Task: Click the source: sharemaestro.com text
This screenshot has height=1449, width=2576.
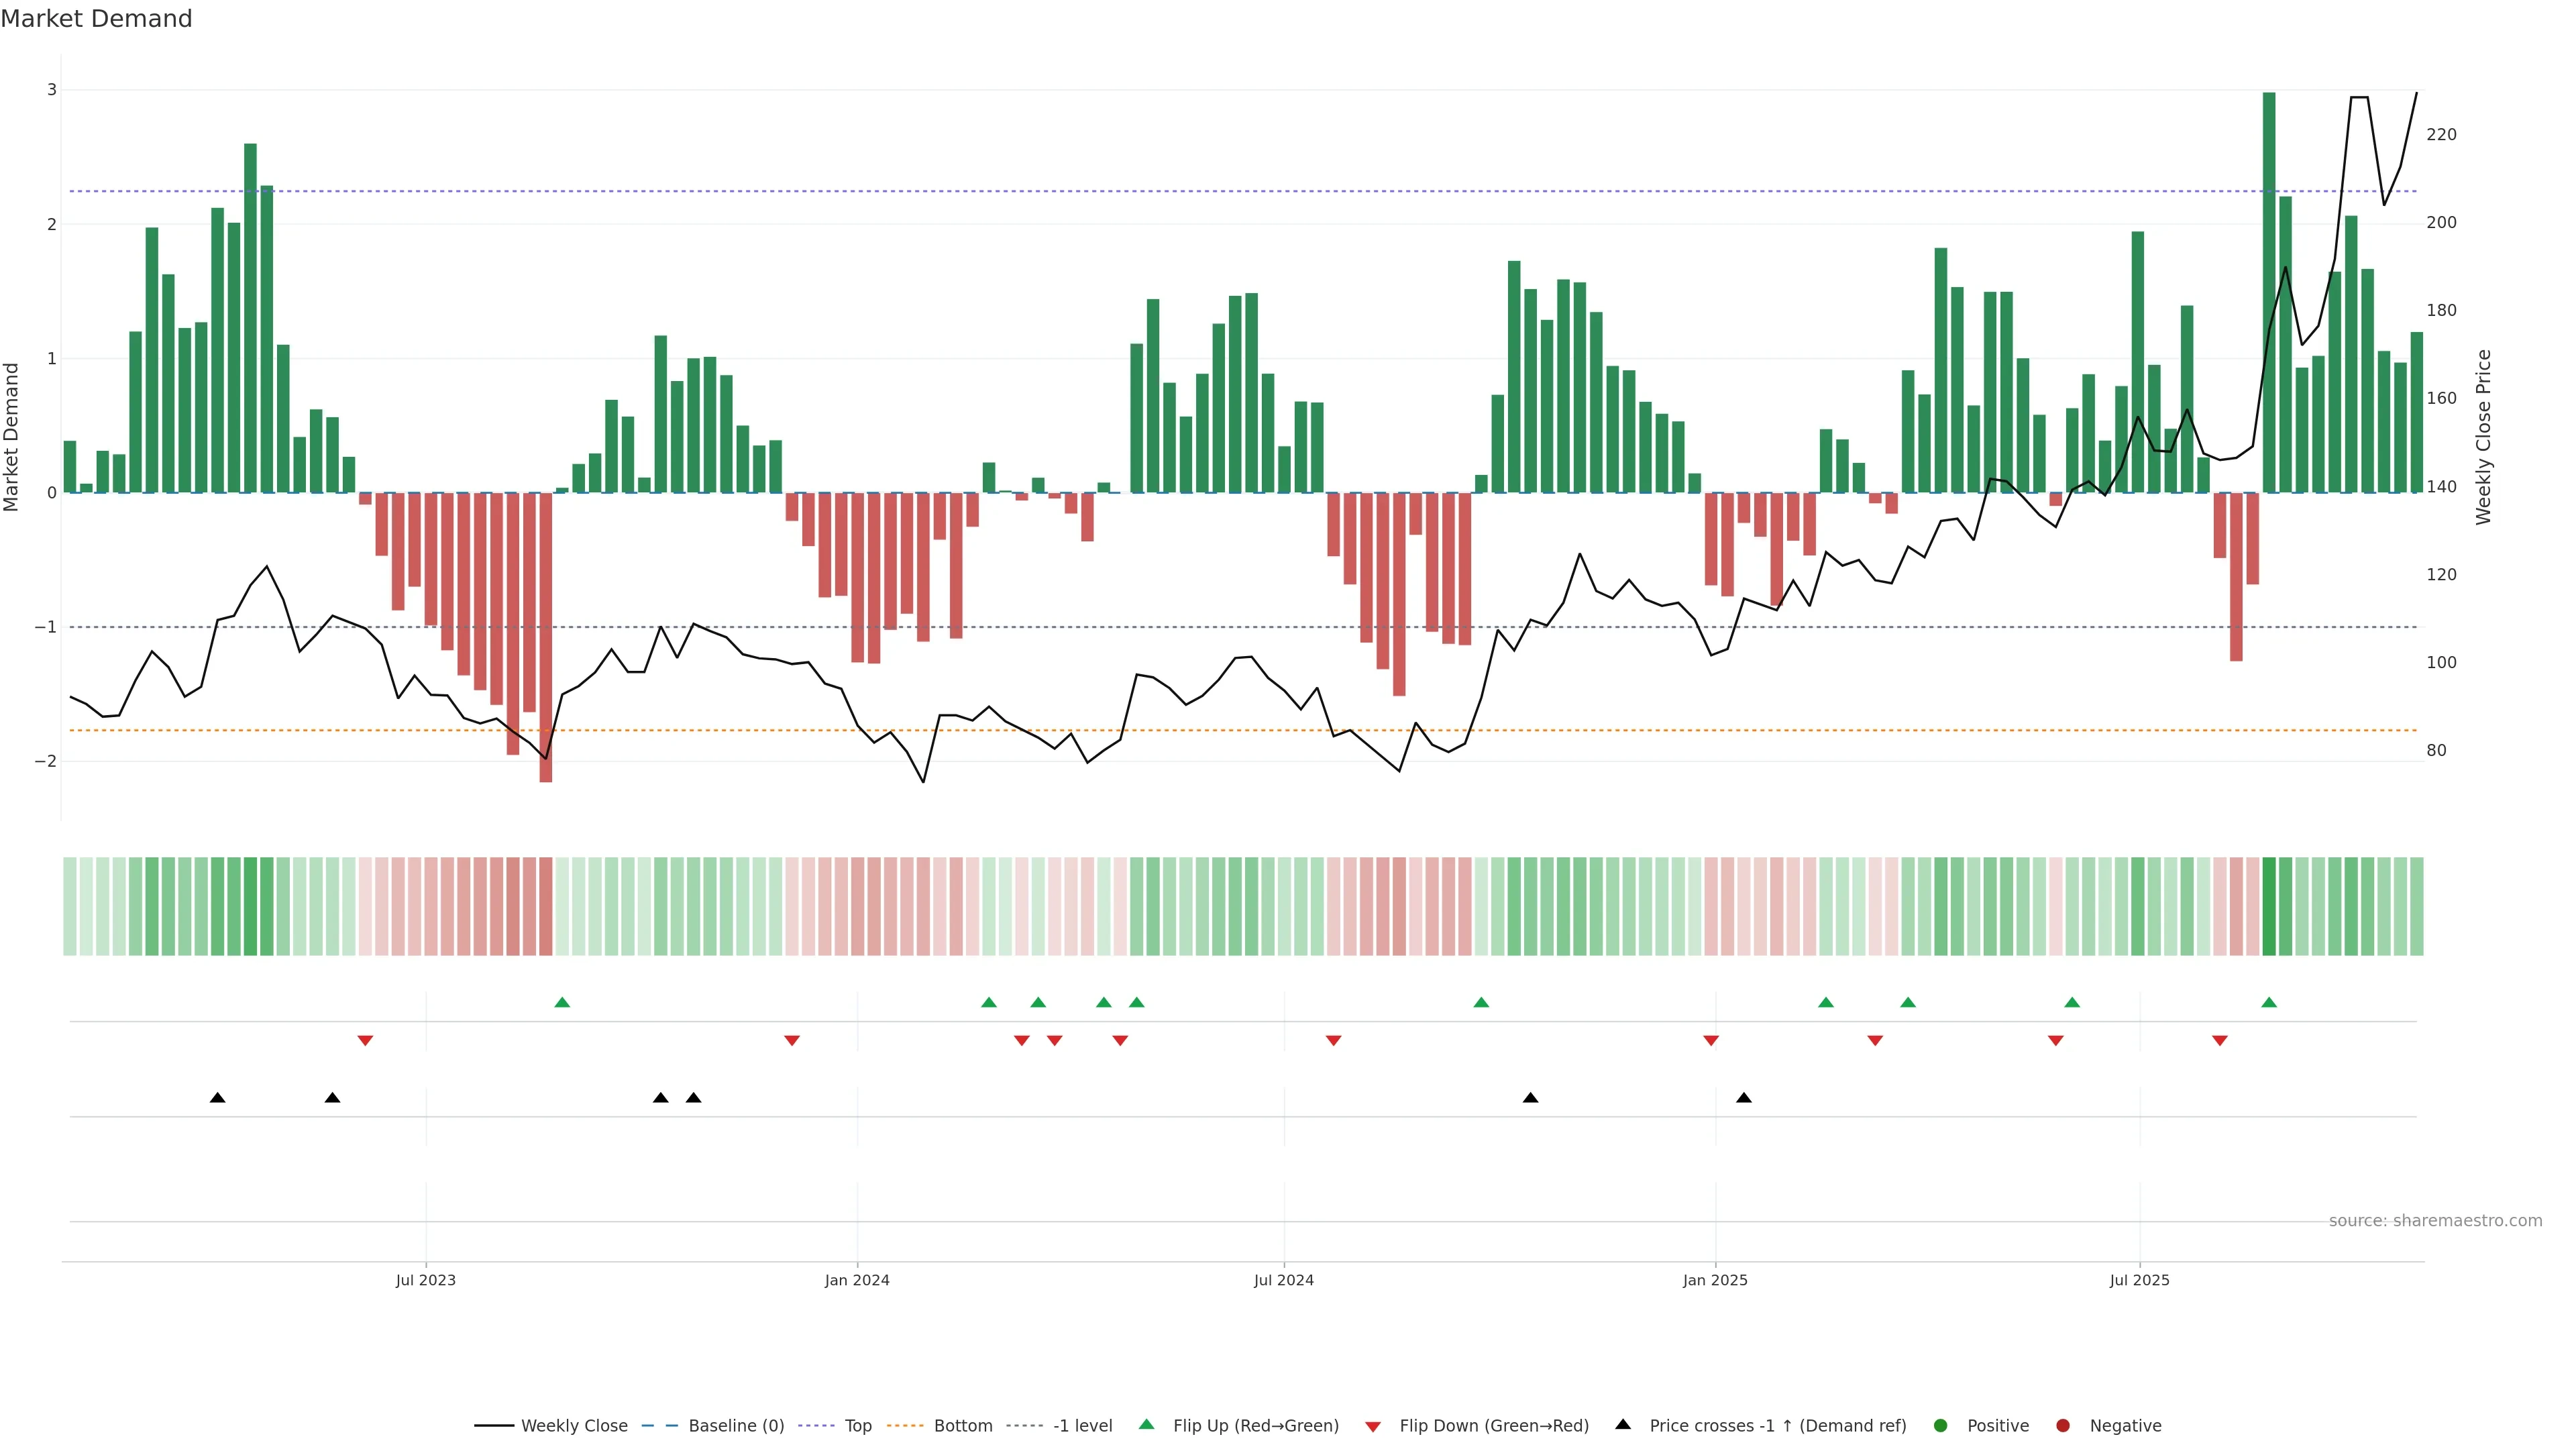Action: (2435, 1220)
